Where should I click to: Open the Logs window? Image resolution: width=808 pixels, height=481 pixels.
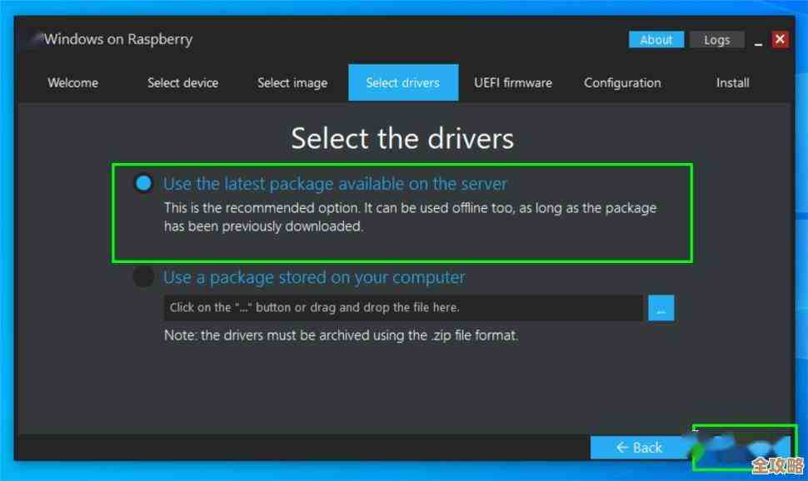[x=717, y=39]
